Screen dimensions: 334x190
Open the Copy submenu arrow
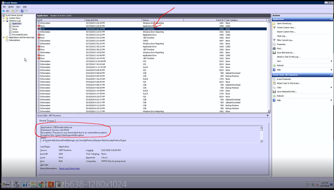click(331, 87)
